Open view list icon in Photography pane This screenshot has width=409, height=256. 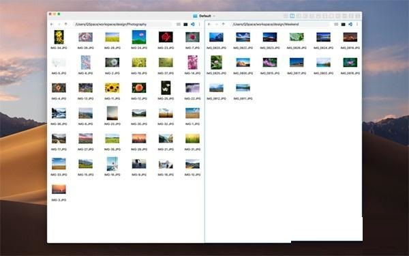pyautogui.click(x=179, y=25)
